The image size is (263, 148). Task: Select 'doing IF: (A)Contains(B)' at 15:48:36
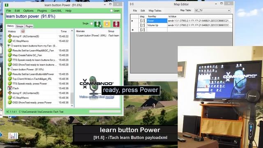click(25, 93)
